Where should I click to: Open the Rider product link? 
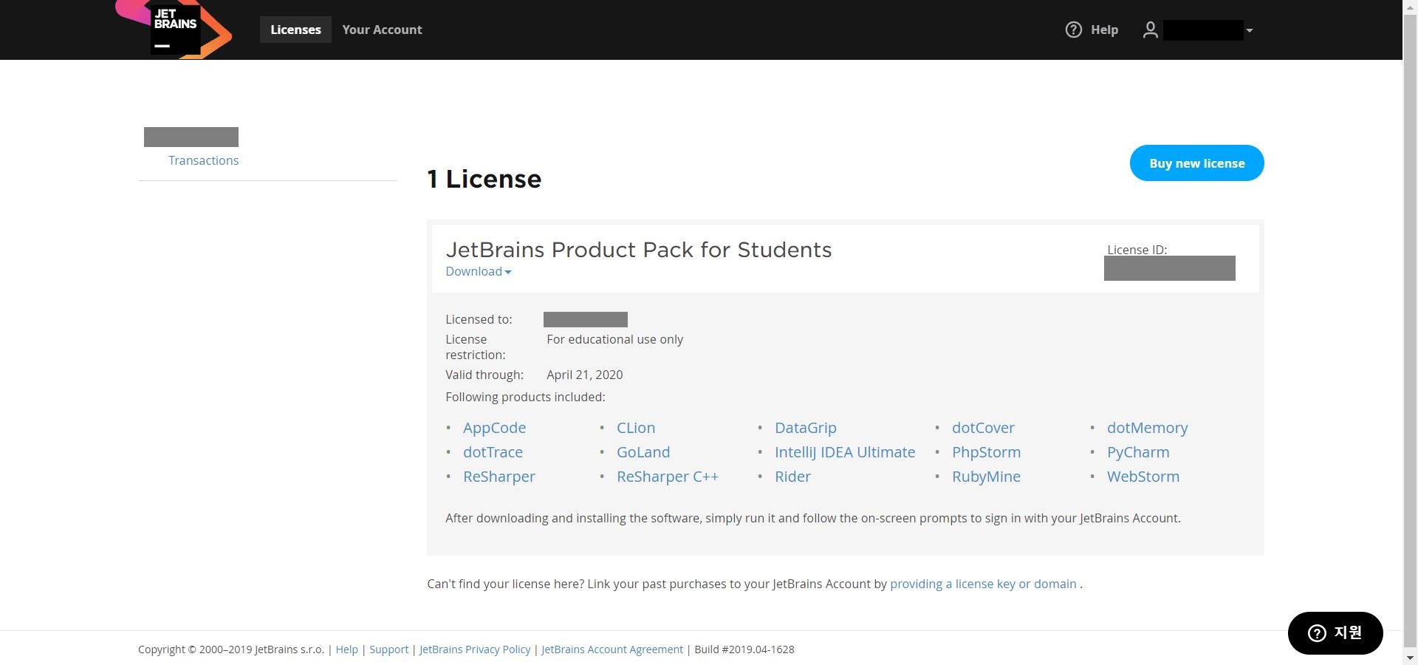pyautogui.click(x=792, y=477)
